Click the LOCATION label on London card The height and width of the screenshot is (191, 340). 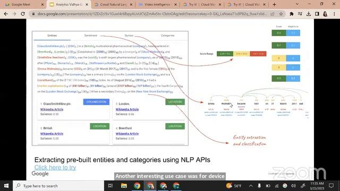point(175,102)
